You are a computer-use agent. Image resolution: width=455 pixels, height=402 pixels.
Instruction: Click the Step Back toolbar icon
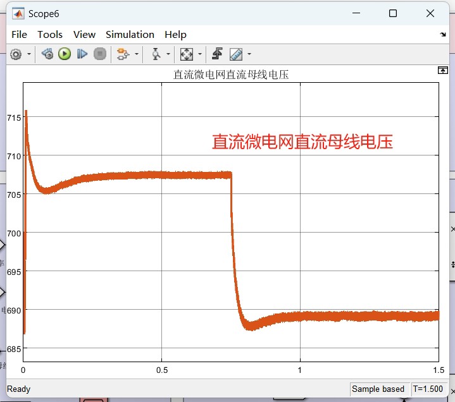click(x=47, y=54)
